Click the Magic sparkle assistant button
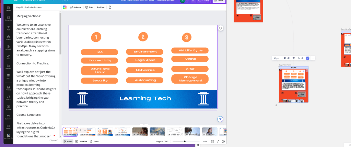This screenshot has height=147, width=351. 220,119
